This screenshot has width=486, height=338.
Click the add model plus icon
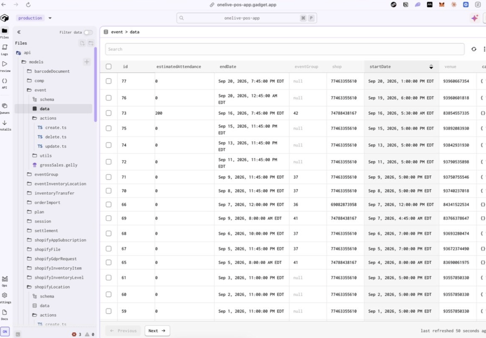(87, 62)
